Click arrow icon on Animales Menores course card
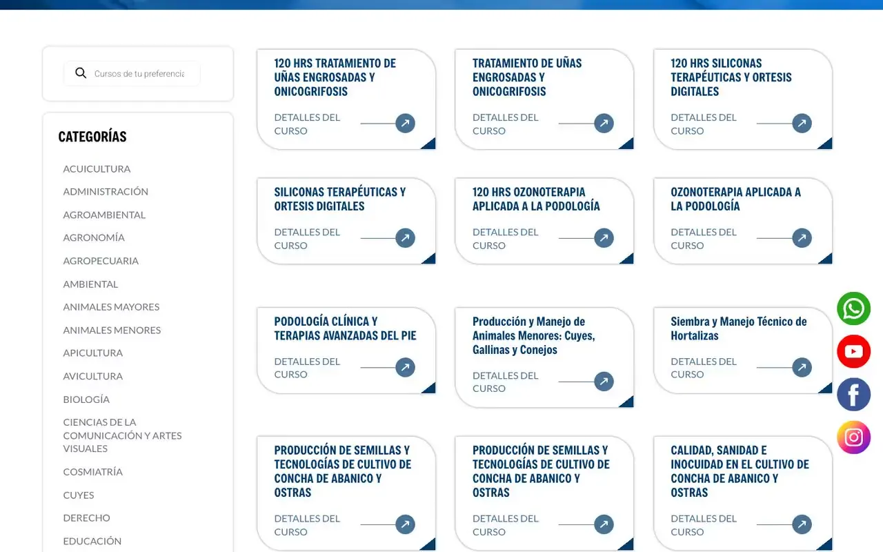 [604, 382]
